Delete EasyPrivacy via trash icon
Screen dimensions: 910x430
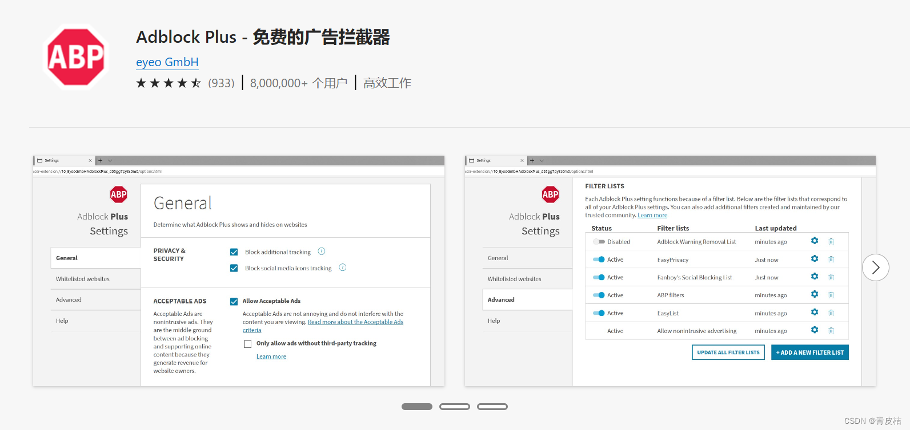831,259
